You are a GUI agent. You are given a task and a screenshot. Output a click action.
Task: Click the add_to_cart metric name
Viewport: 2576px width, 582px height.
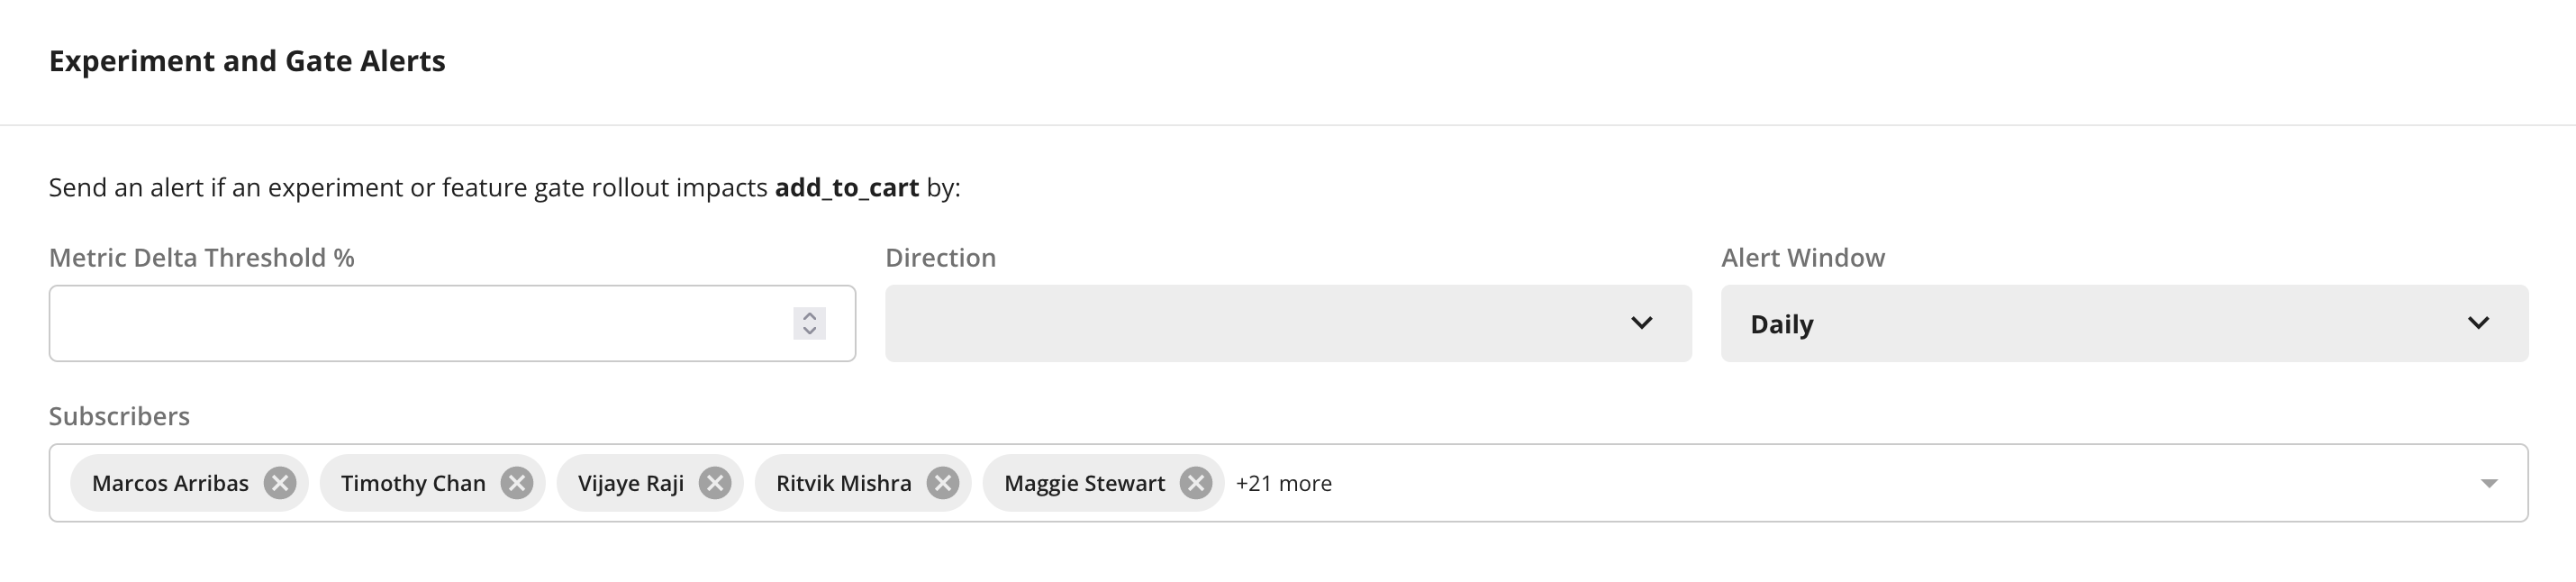[847, 187]
